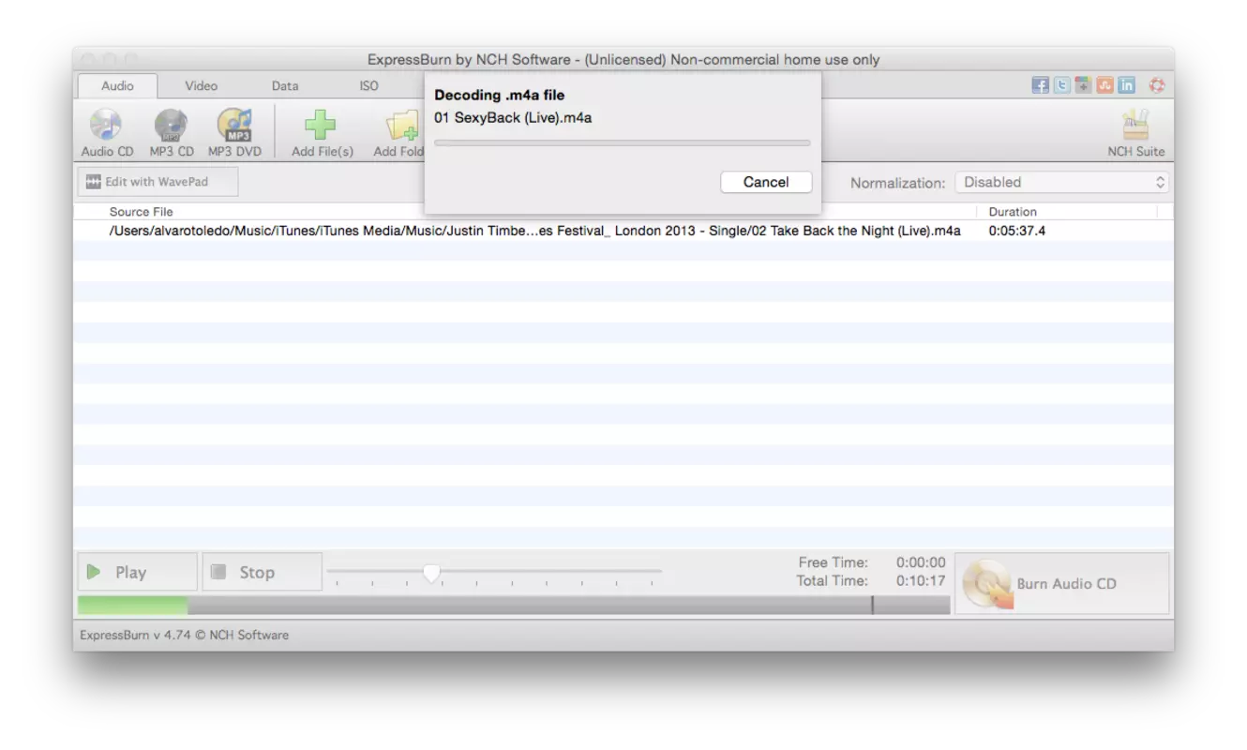Switch to the Audio tab

coord(117,85)
